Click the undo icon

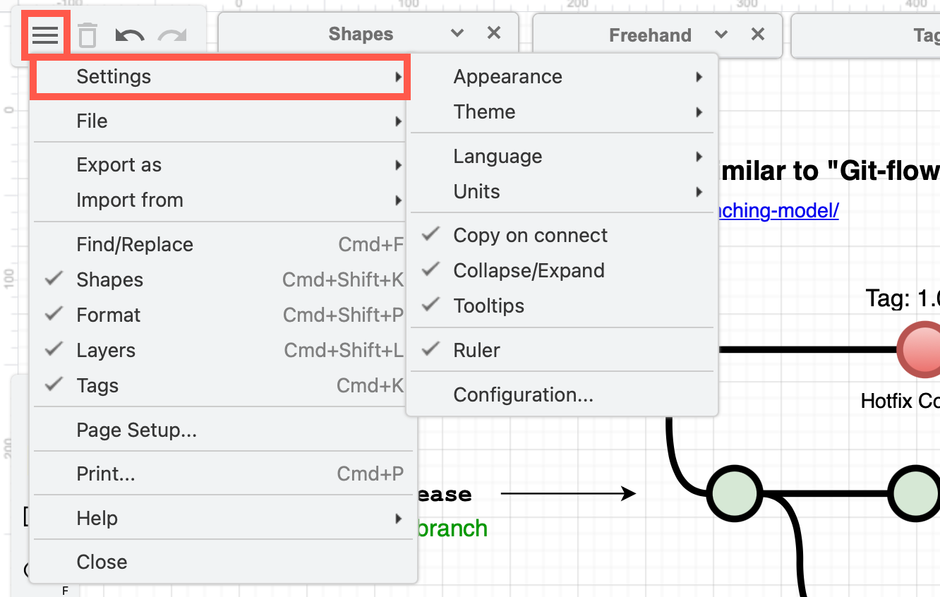coord(129,35)
